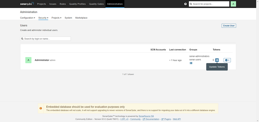Image resolution: width=259 pixels, height=122 pixels.
Task: Click the sonar-users group text
Action: point(195,60)
